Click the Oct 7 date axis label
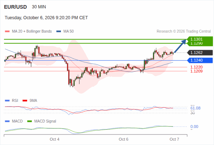 point(174,139)
